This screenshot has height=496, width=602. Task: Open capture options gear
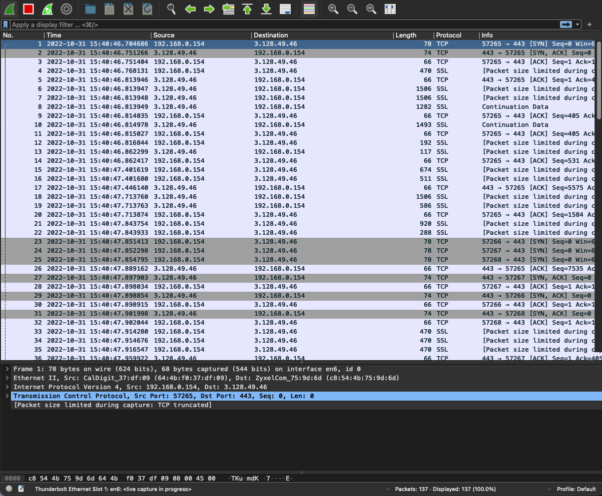(66, 9)
